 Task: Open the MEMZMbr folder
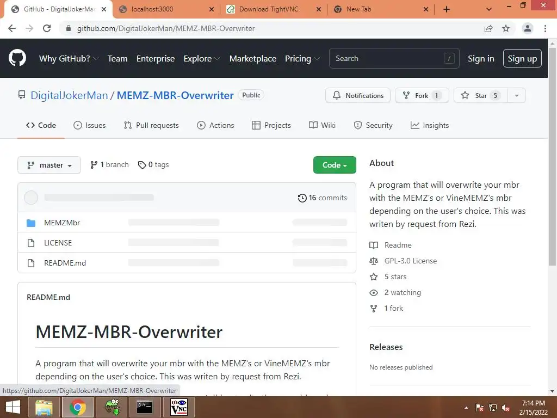(62, 223)
